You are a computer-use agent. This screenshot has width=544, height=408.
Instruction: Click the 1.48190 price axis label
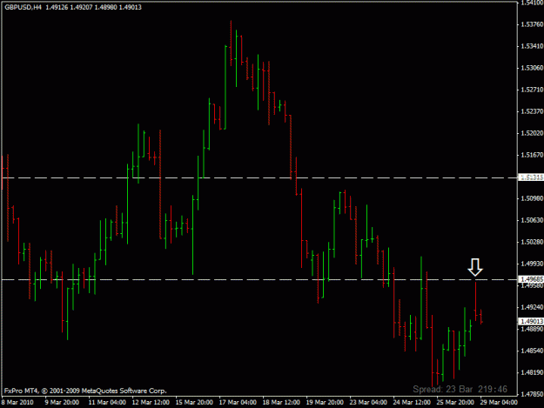(x=532, y=372)
